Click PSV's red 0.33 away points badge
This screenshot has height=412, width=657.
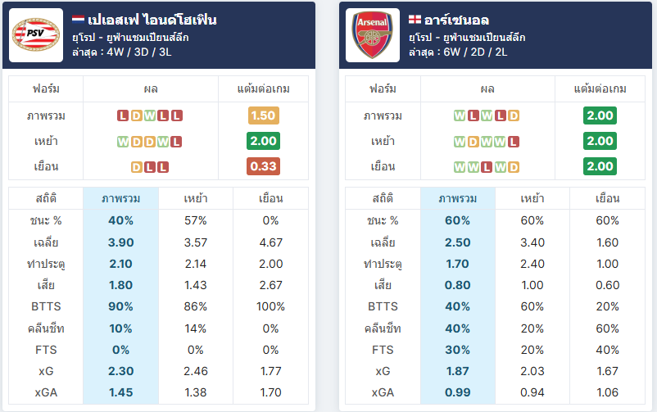pos(263,166)
